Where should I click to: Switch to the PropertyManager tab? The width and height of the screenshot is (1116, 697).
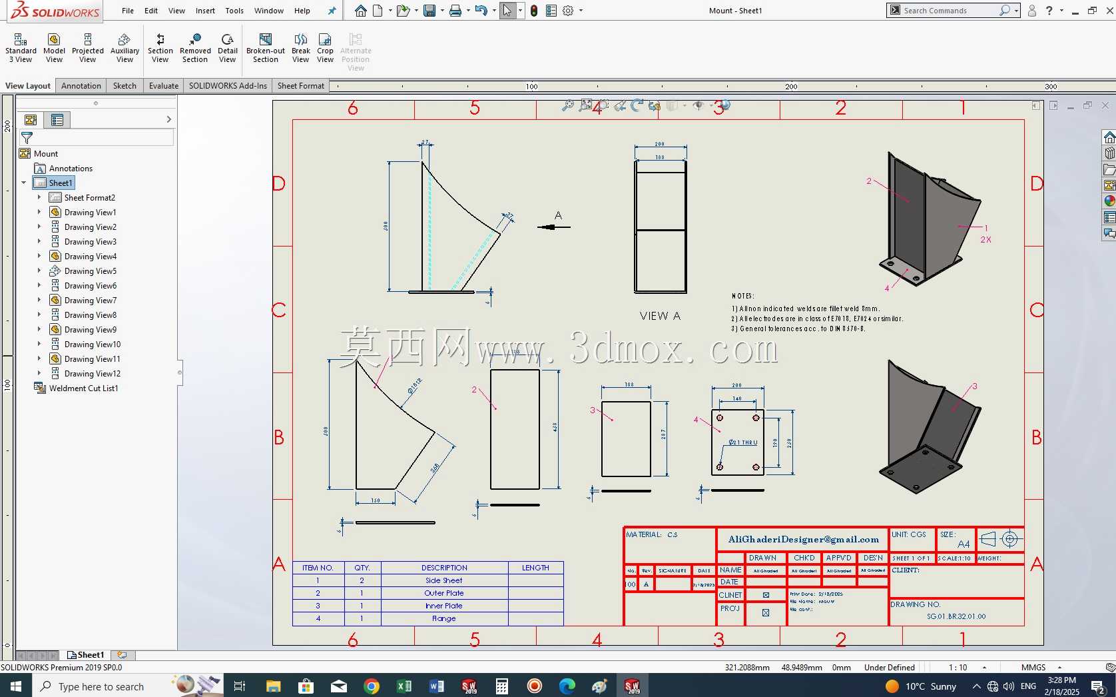[x=57, y=120]
